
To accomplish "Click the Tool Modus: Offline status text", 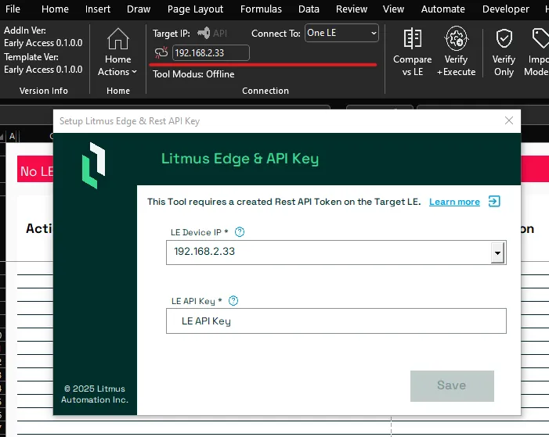I will pos(193,74).
